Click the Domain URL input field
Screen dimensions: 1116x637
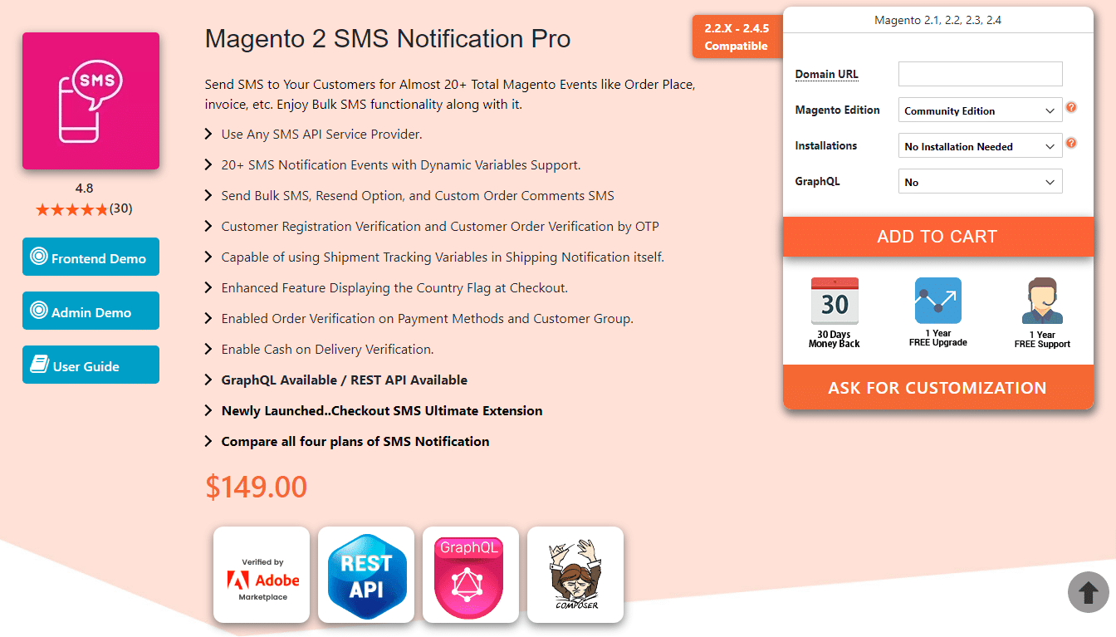point(980,74)
